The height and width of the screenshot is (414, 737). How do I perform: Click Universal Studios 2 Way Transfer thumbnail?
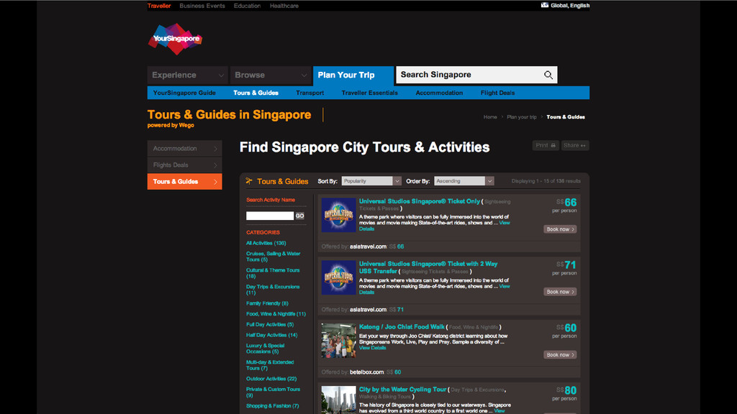point(338,278)
